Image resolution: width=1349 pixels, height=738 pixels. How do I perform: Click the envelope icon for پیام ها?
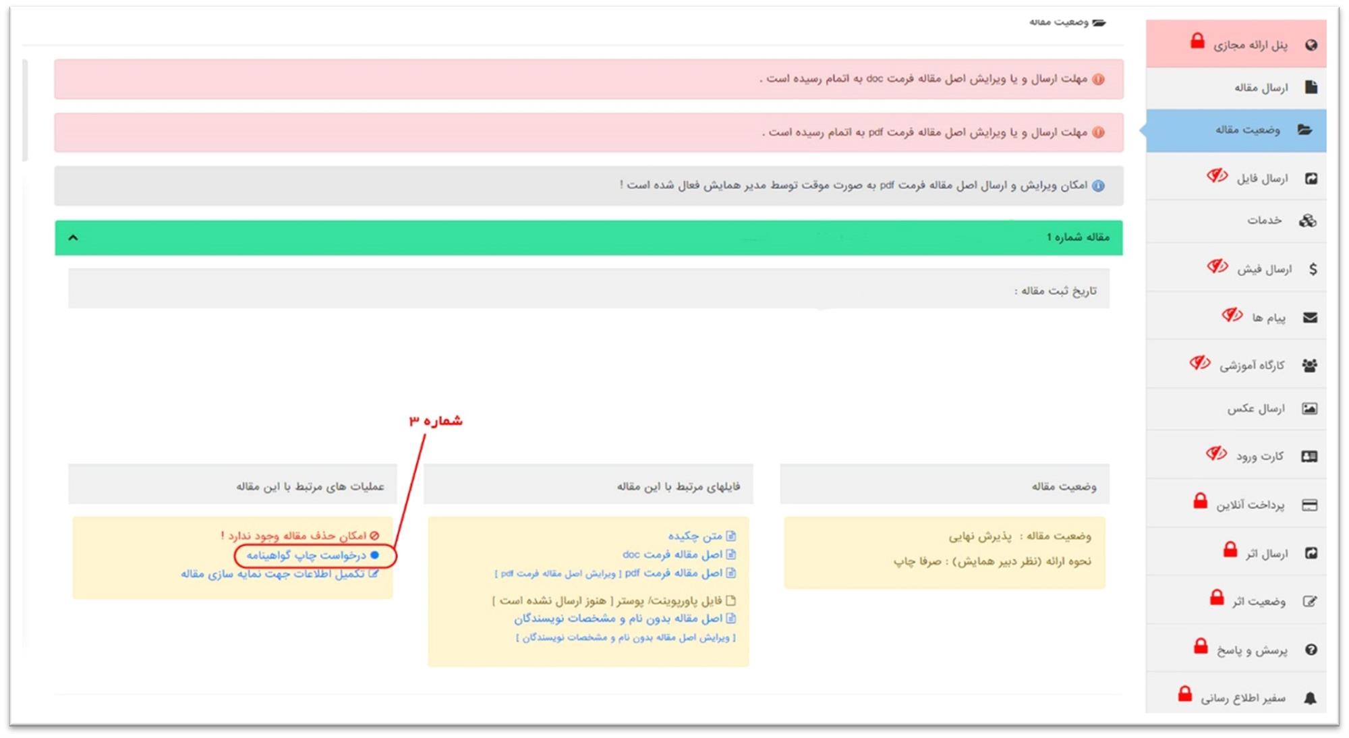pos(1310,318)
